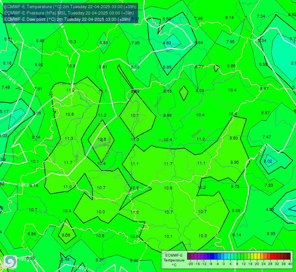Click the spiral weather logo icon
Screen dimensions: 296x272
[x=10, y=262]
